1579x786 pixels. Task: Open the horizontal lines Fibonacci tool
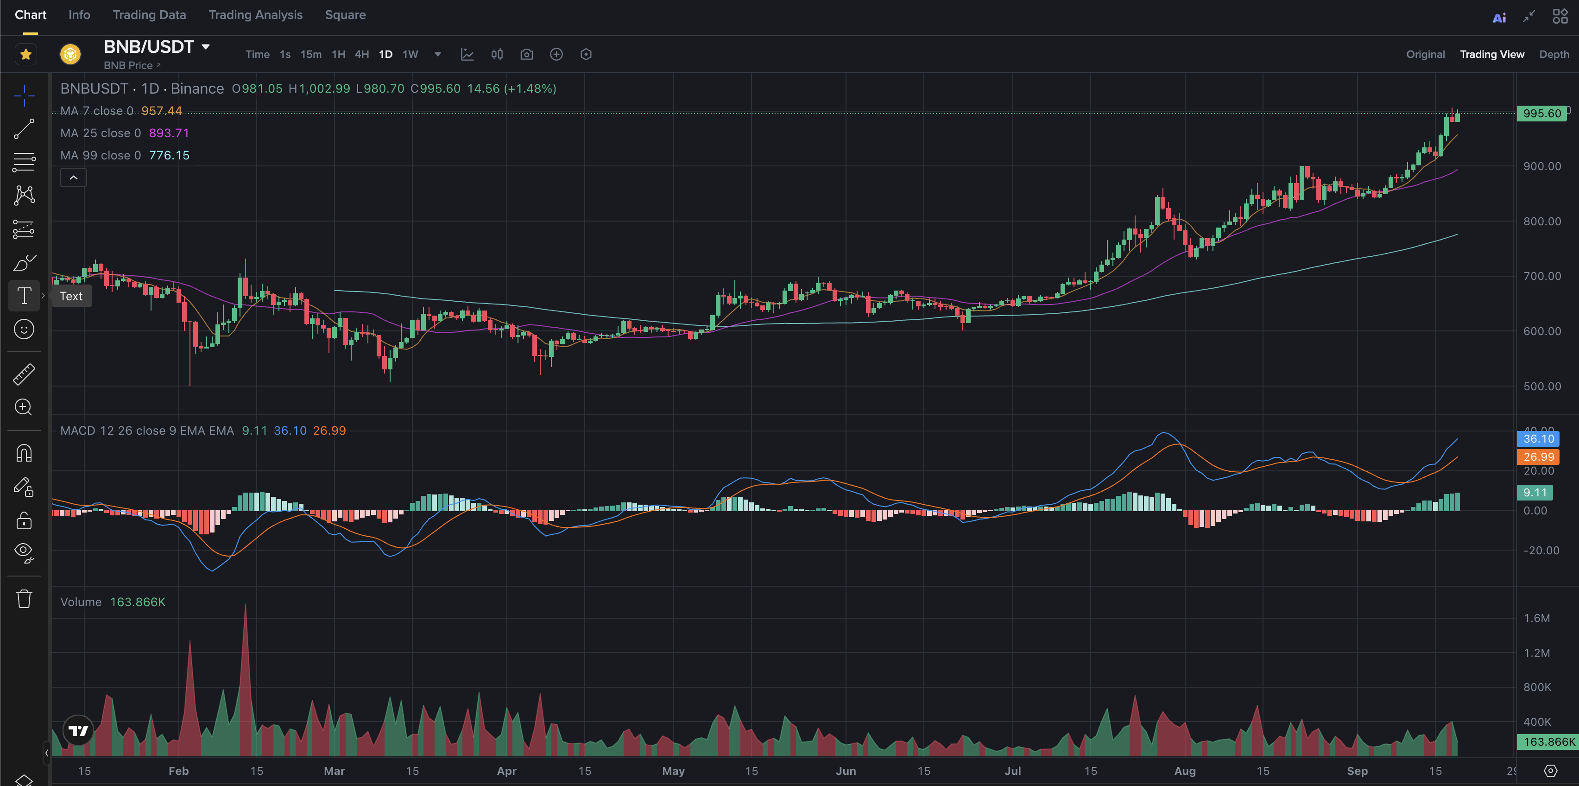tap(24, 163)
